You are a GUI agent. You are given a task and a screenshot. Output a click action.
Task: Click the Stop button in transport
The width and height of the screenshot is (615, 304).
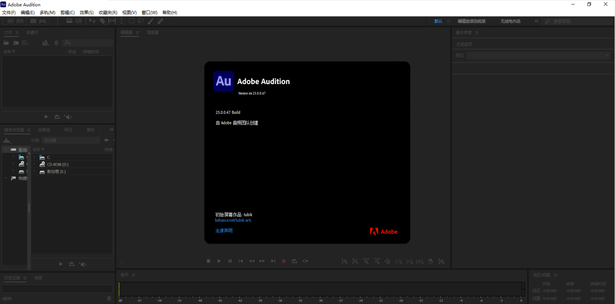pyautogui.click(x=208, y=261)
